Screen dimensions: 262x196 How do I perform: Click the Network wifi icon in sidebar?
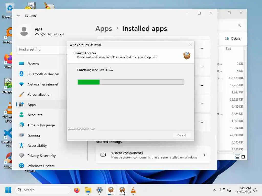click(21, 84)
